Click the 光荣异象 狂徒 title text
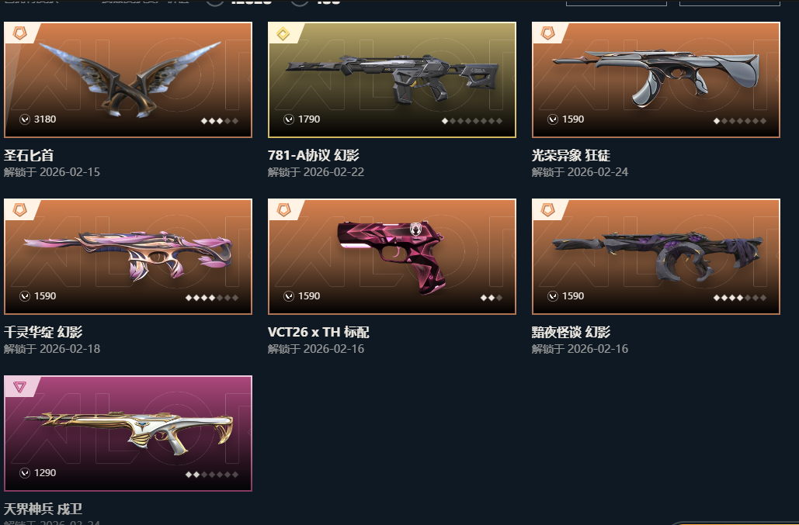The image size is (799, 525). (x=571, y=155)
